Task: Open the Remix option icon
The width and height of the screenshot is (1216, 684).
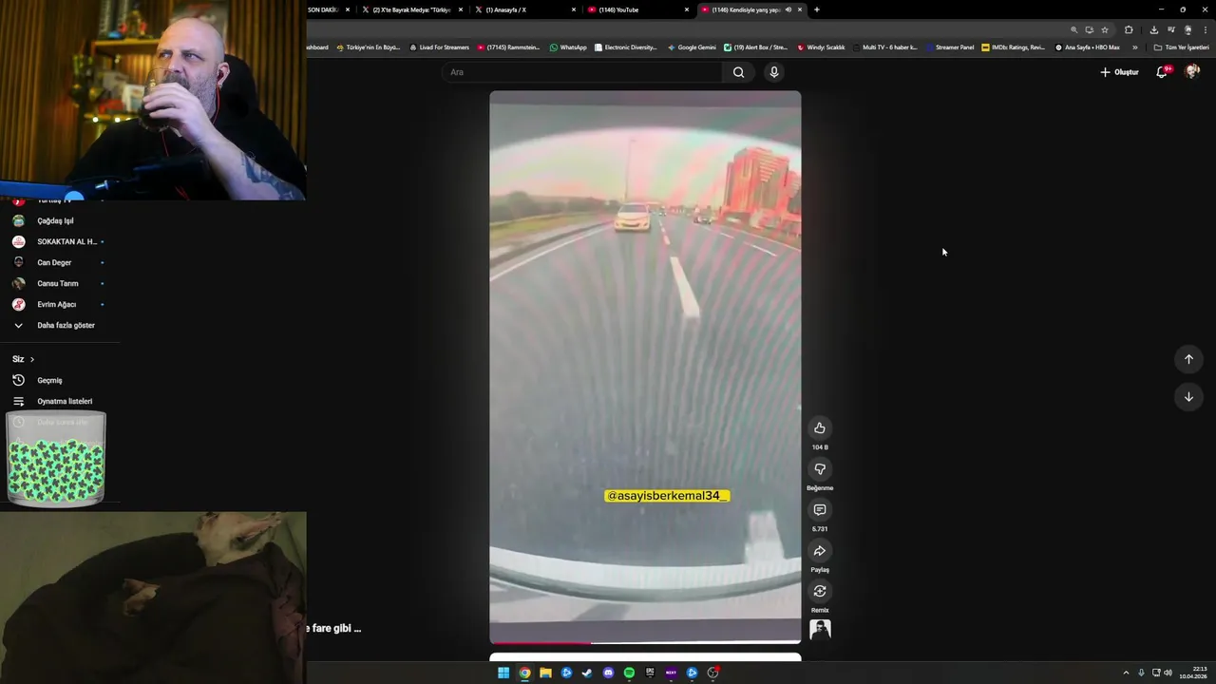Action: [x=820, y=592]
